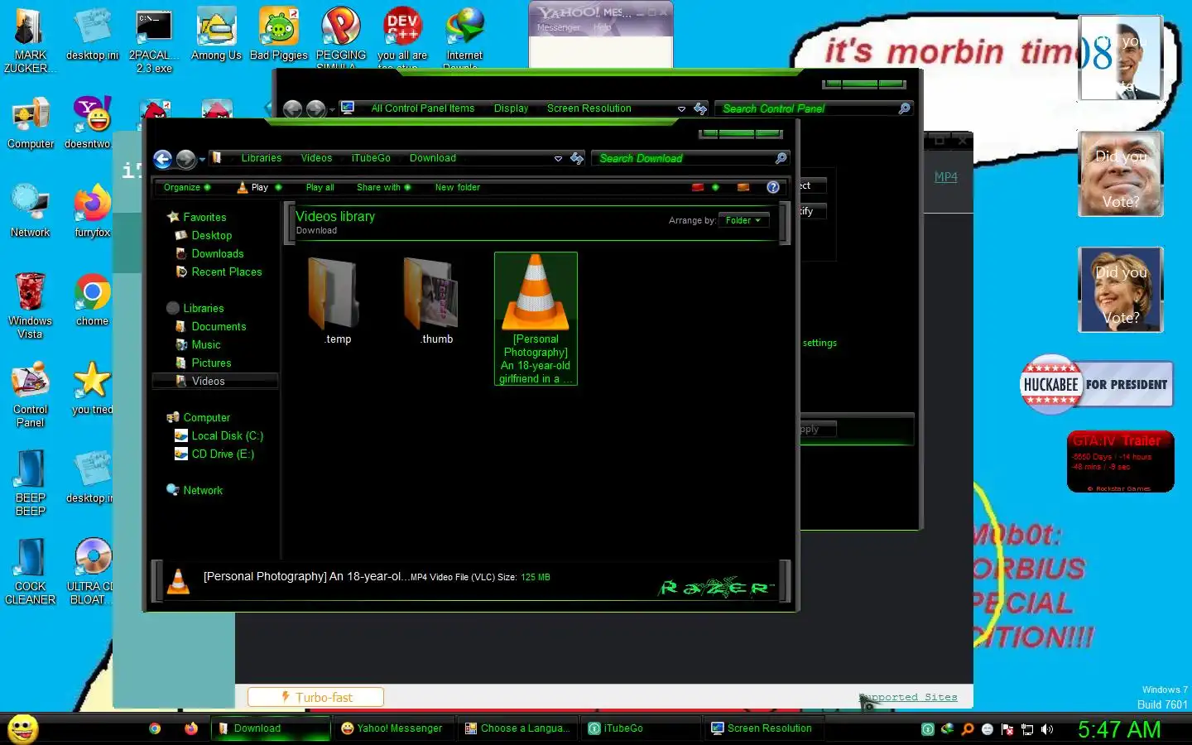Click the GTA IV Trailer countdown gadget
1192x745 pixels.
click(1120, 462)
